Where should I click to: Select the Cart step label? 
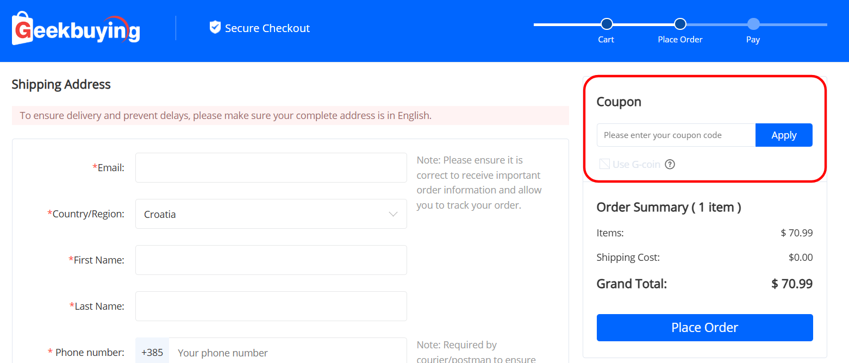click(606, 40)
